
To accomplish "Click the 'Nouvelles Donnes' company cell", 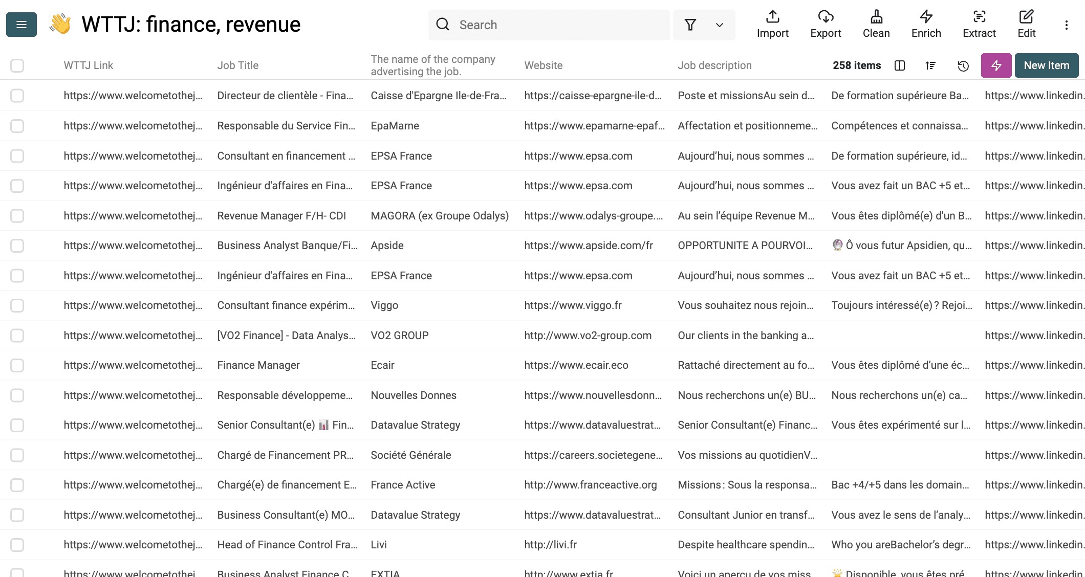I will coord(414,395).
